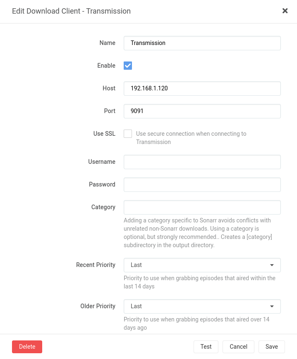Viewport: 297px width, 359px height.
Task: Click the Host address field
Action: point(202,88)
